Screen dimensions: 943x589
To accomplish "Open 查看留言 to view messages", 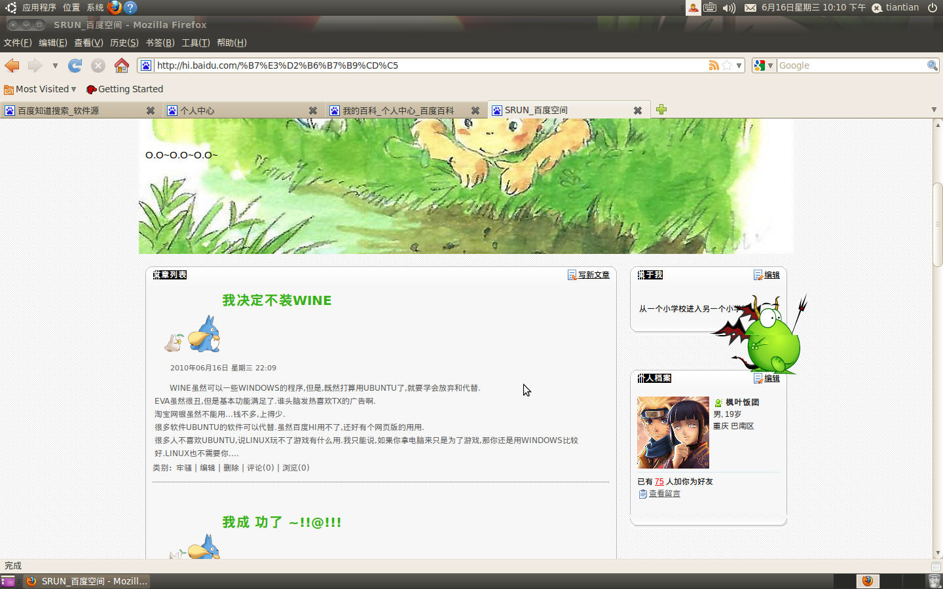I will [665, 494].
